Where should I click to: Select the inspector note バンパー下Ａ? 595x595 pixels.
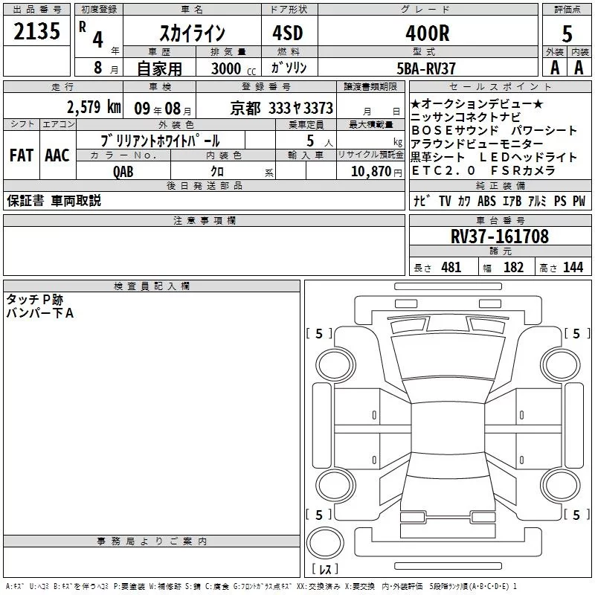coord(40,313)
